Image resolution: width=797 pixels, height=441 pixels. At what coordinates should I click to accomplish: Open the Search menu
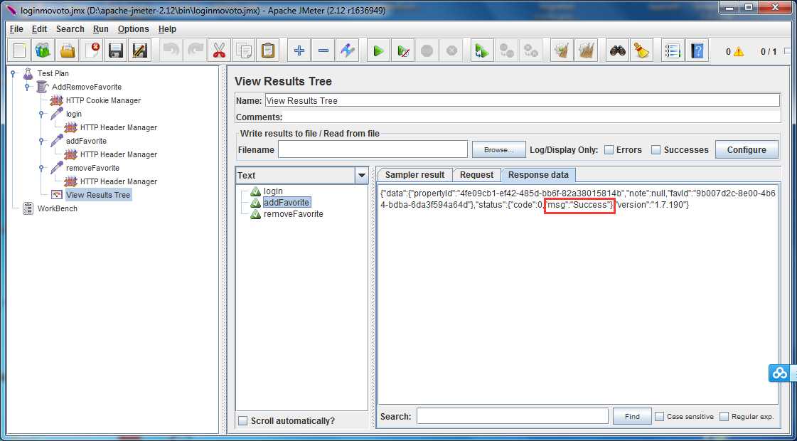click(70, 29)
